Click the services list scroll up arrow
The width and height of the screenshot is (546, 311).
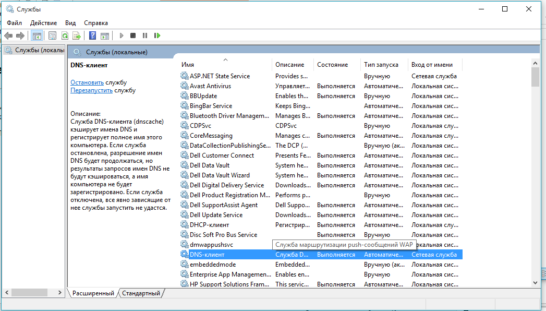pos(535,63)
